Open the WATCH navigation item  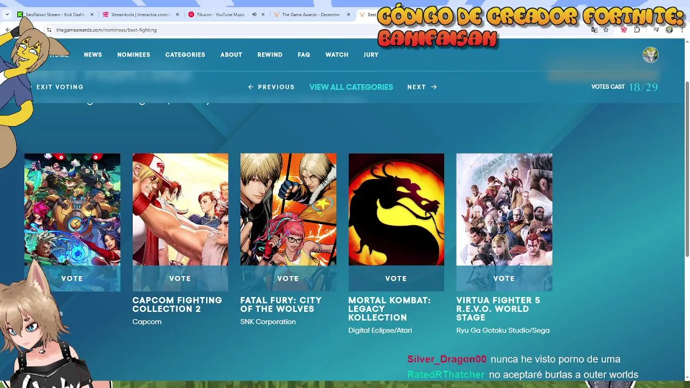point(337,54)
